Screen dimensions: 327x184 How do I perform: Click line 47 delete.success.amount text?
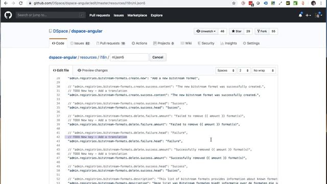[x=157, y=158]
